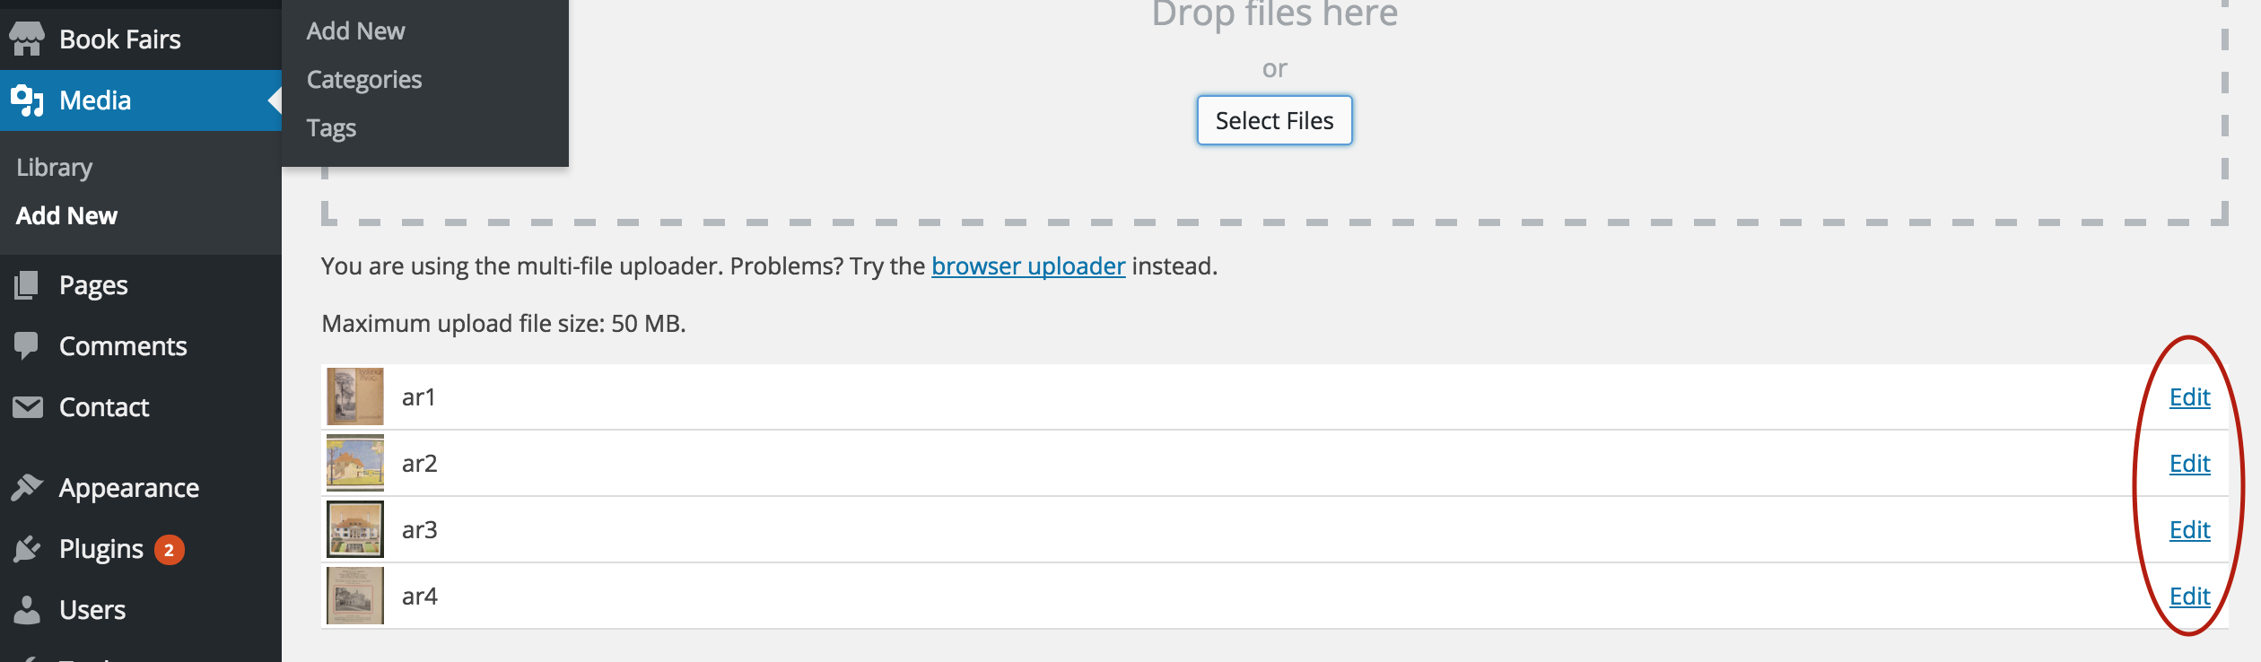Screen dimensions: 2261x662
Task: Click the Users person icon
Action: tap(27, 610)
